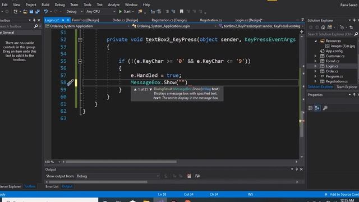Click the Output panel horizontal scrollbar thumb
This screenshot has height=202, width=359.
(98, 182)
